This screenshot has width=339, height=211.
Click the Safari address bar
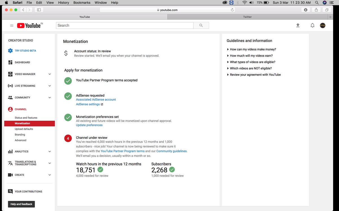[x=168, y=10]
